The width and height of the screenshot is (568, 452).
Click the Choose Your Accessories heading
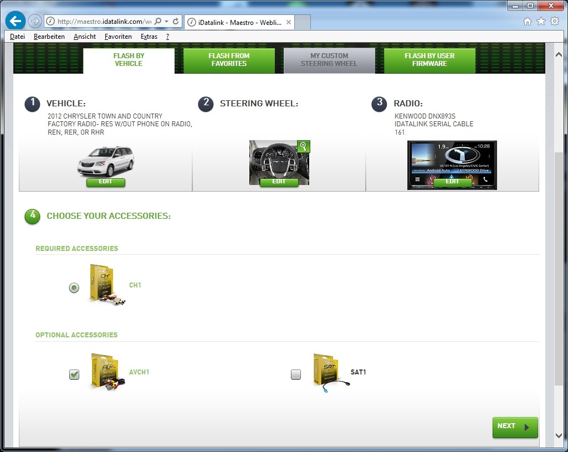point(109,216)
